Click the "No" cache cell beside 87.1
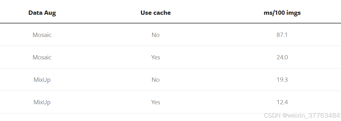The height and width of the screenshot is (121, 341). point(155,35)
